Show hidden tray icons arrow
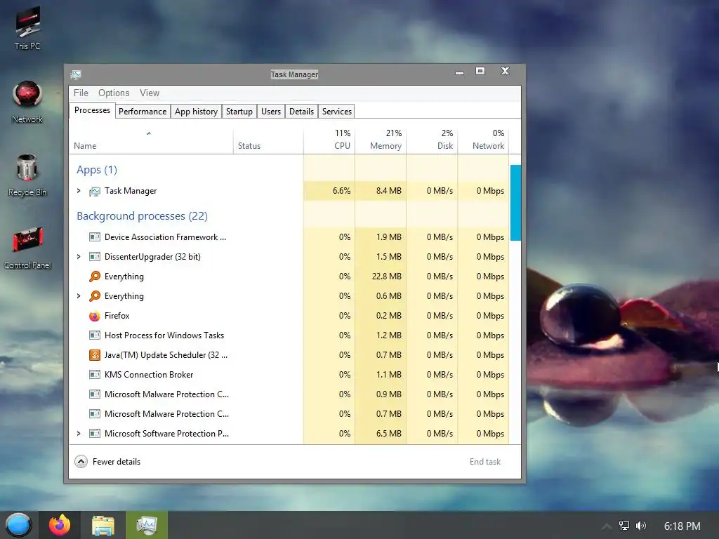719x539 pixels. (x=606, y=526)
